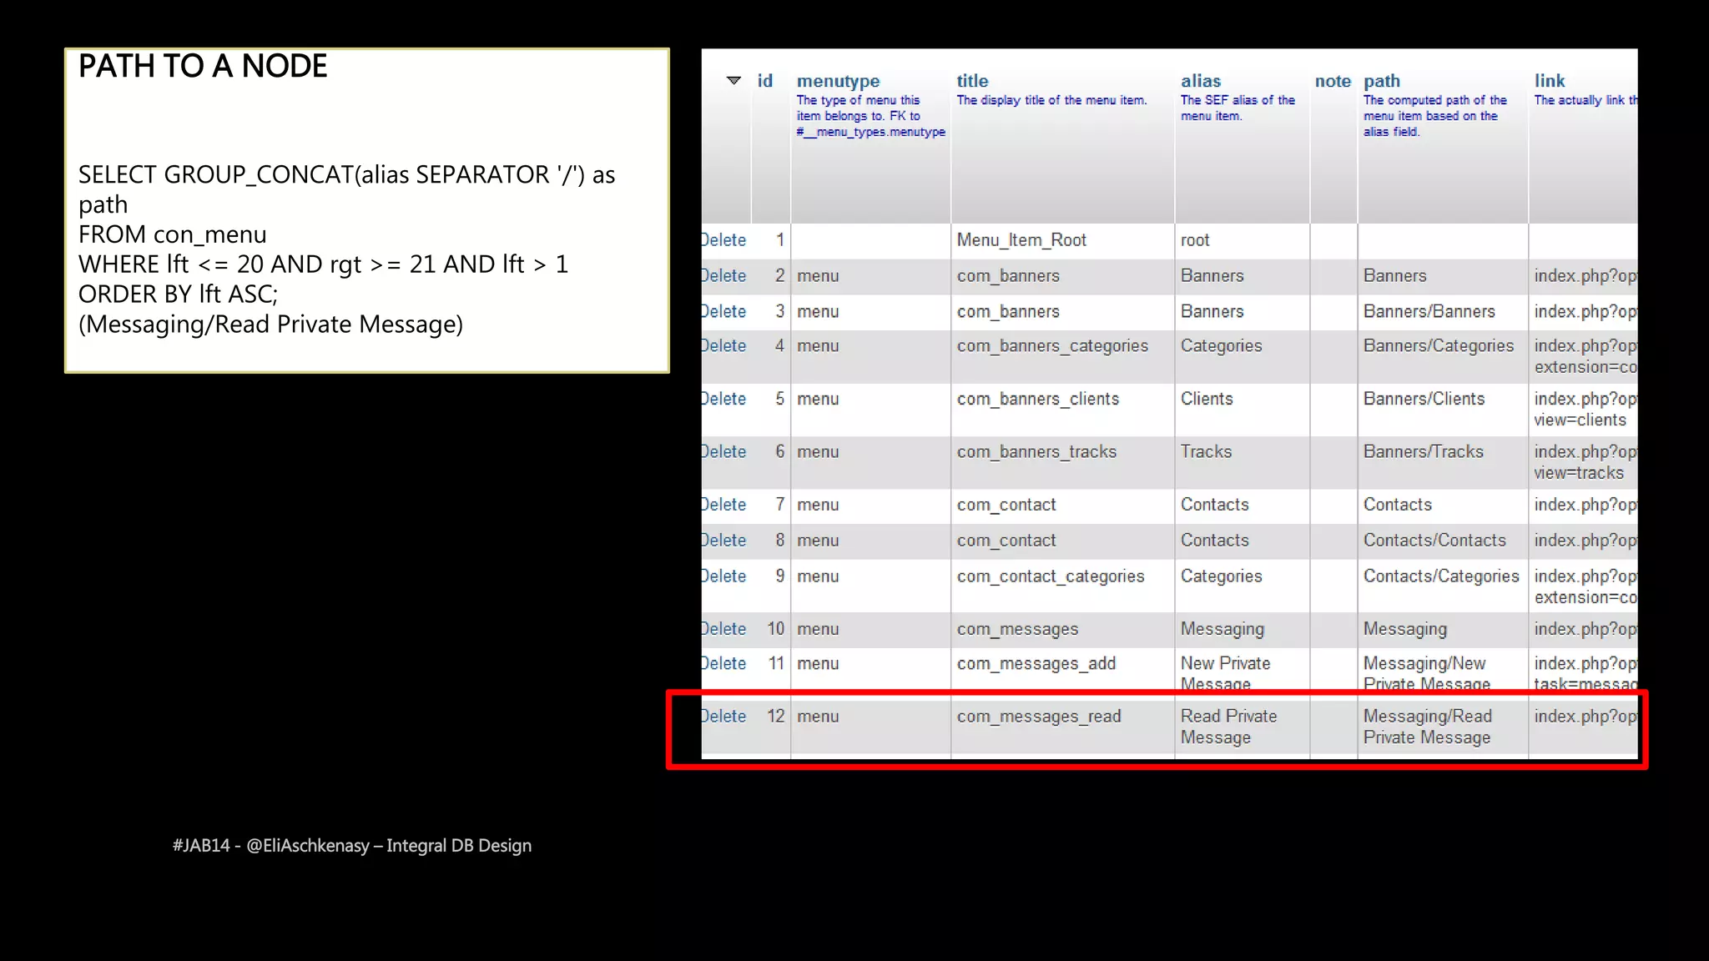Sort by the id column header
1709x961 pixels.
[x=765, y=81]
